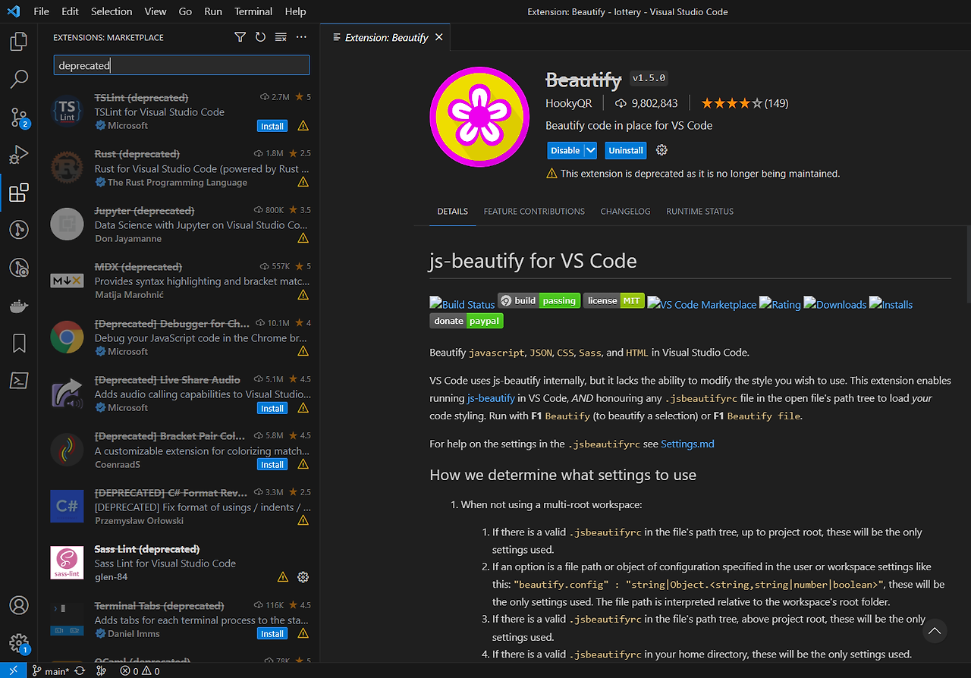Disable the Beautify extension
This screenshot has width=971, height=678.
click(x=565, y=150)
